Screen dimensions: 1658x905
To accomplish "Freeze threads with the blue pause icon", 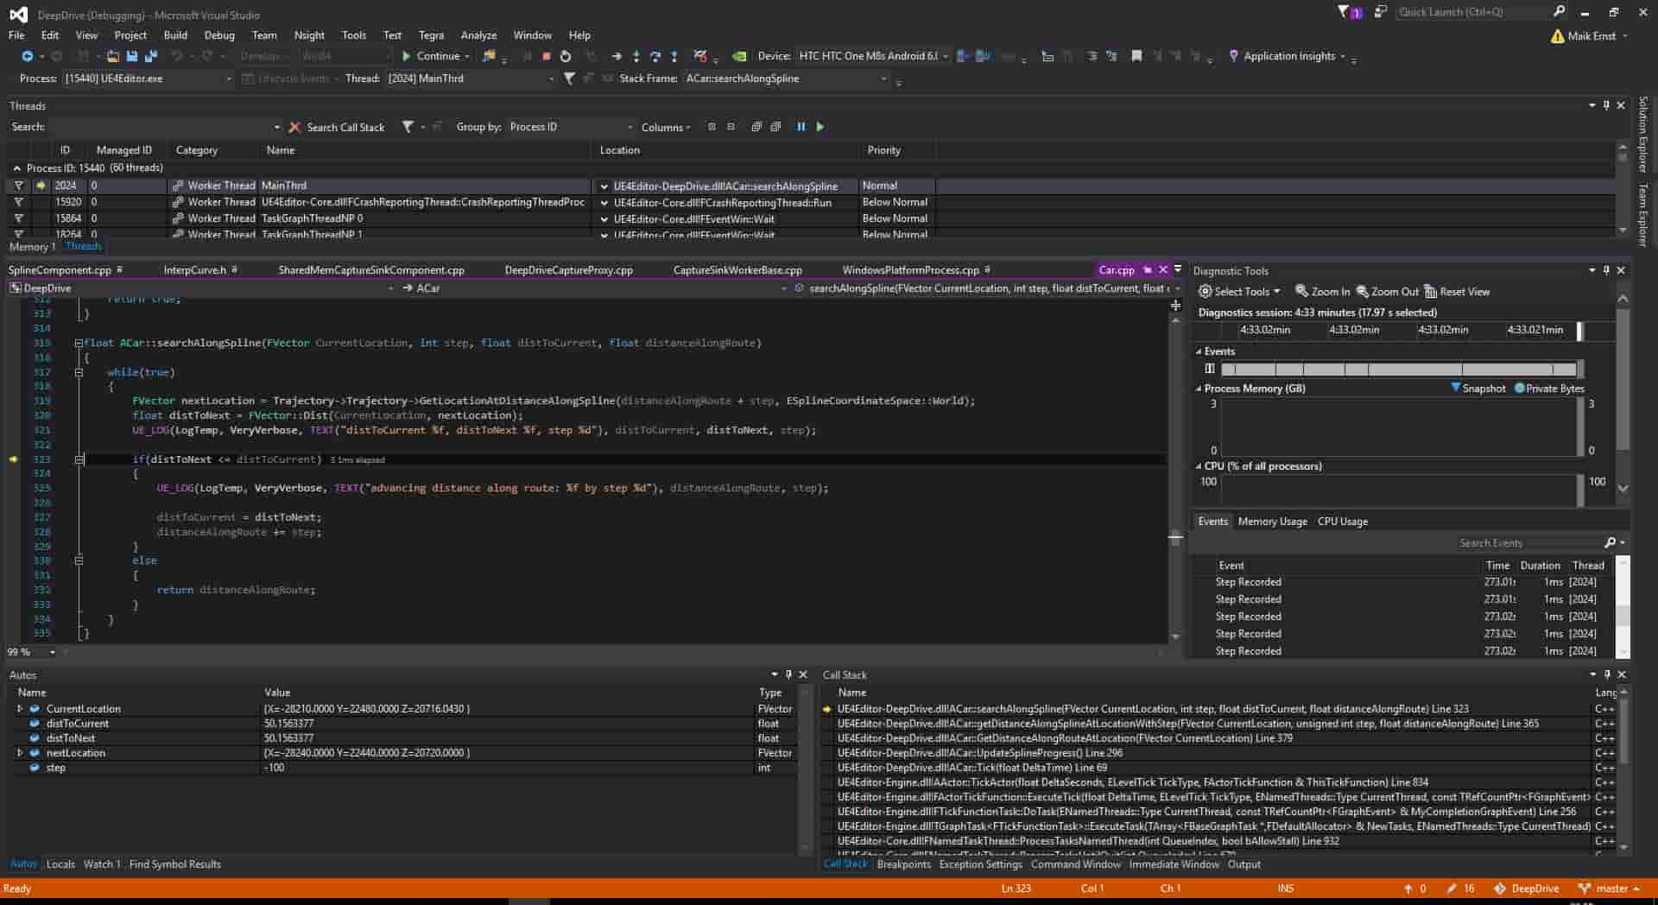I will 801,127.
